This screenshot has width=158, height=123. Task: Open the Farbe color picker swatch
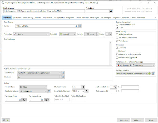pyautogui.click(x=107, y=34)
